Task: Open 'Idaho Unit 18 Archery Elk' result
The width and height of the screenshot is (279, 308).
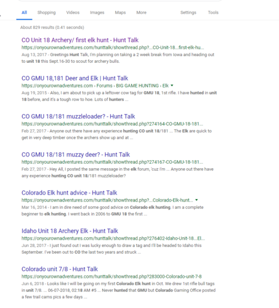Action: (x=70, y=231)
